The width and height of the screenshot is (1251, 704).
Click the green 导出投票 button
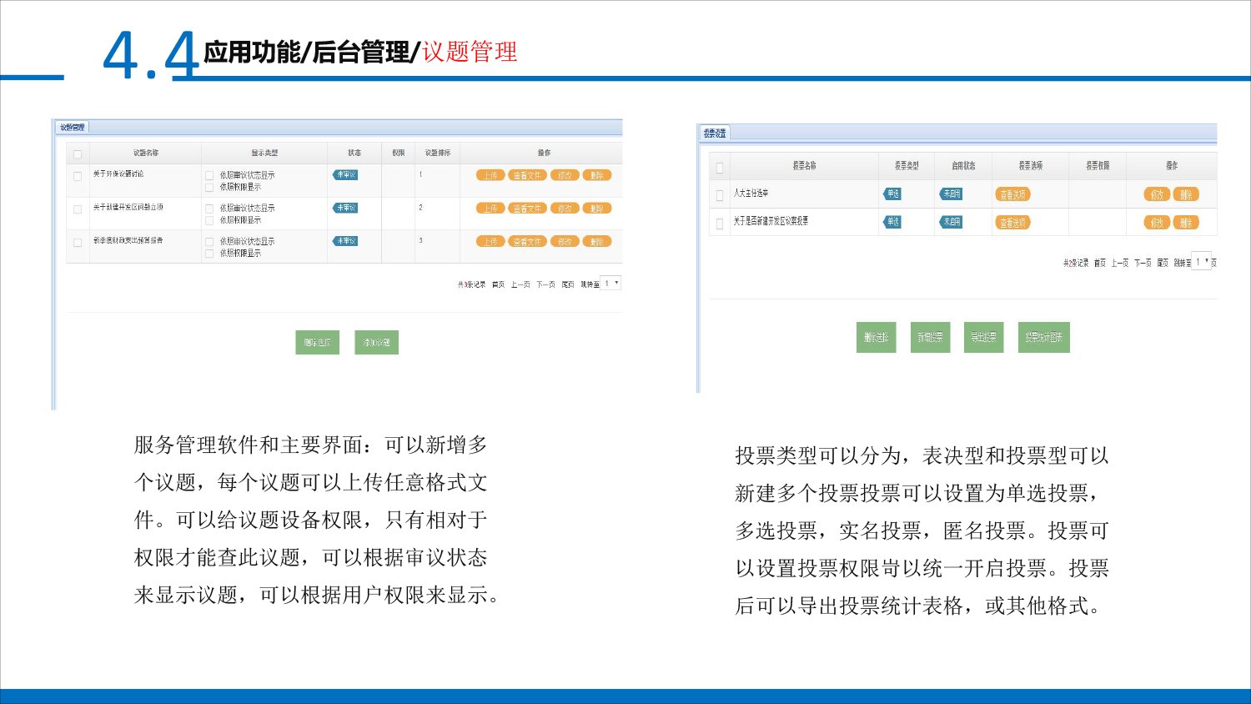[983, 337]
